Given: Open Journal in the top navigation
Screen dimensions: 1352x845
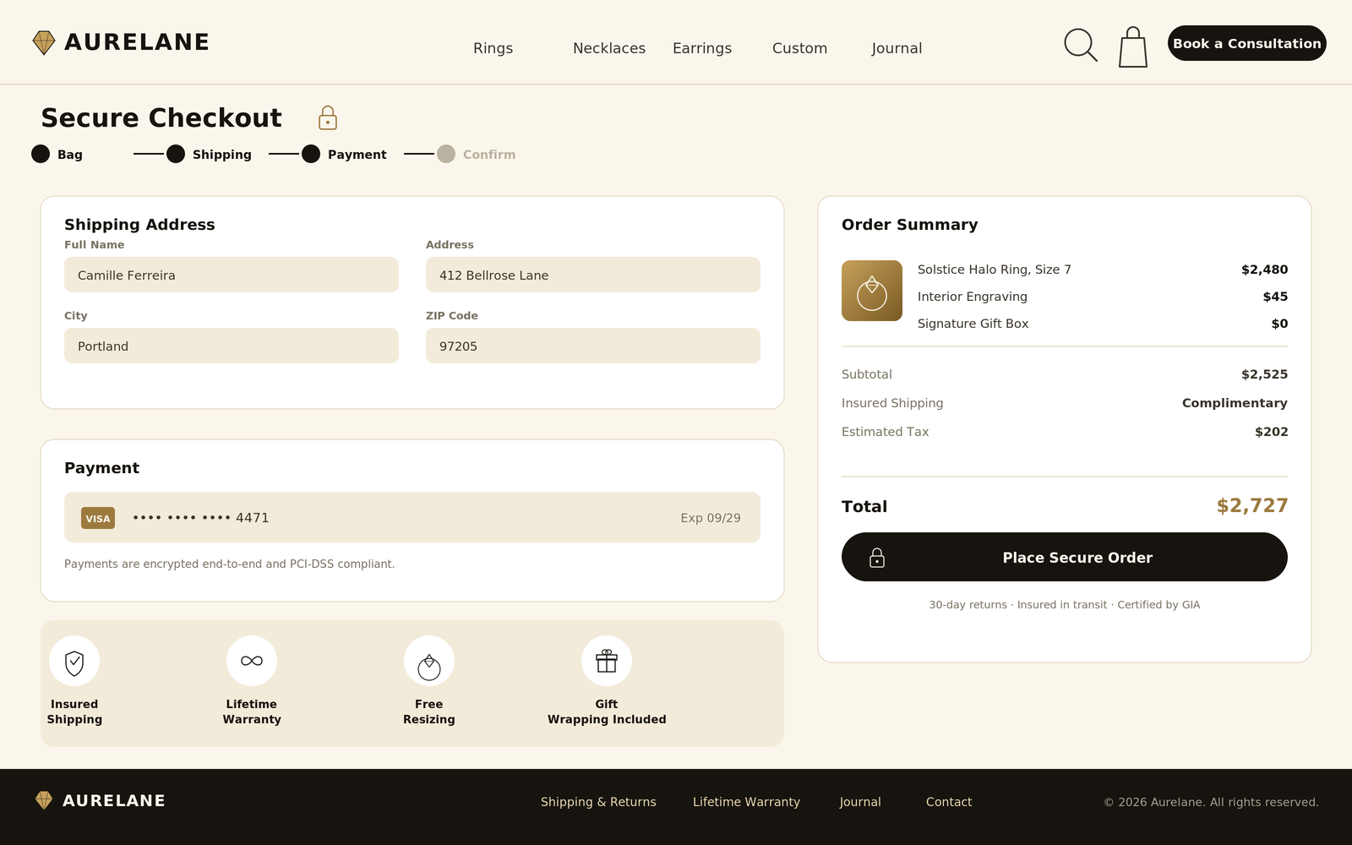Looking at the screenshot, I should click(897, 48).
